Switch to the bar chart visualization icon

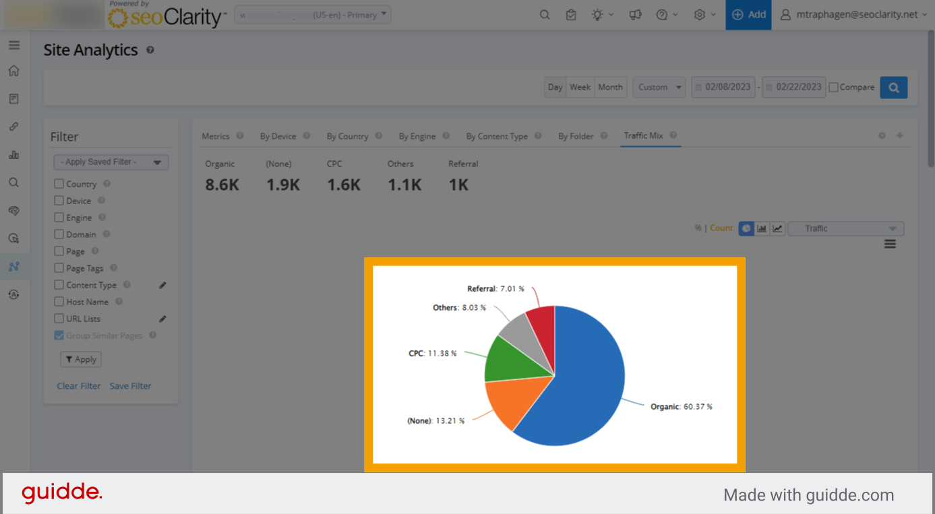[x=762, y=228]
